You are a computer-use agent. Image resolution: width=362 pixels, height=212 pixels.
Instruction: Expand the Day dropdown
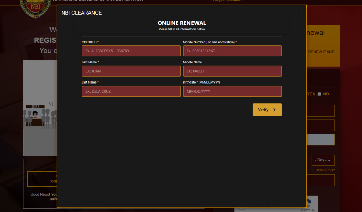(323, 160)
